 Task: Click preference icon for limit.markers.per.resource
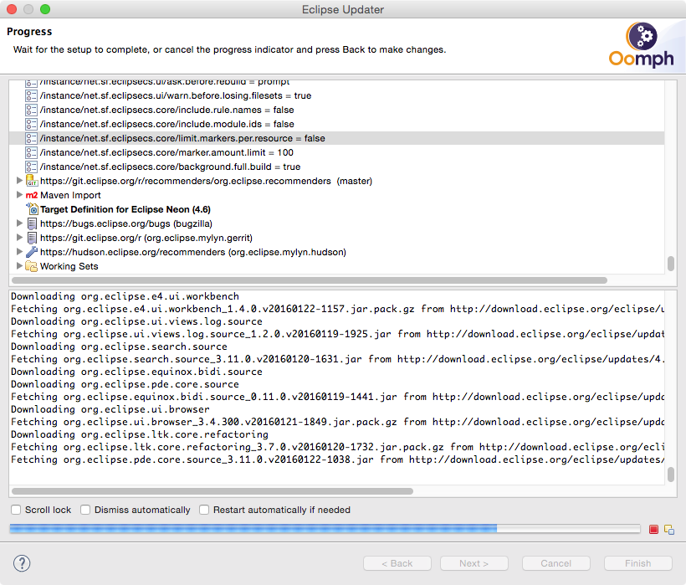[x=31, y=138]
